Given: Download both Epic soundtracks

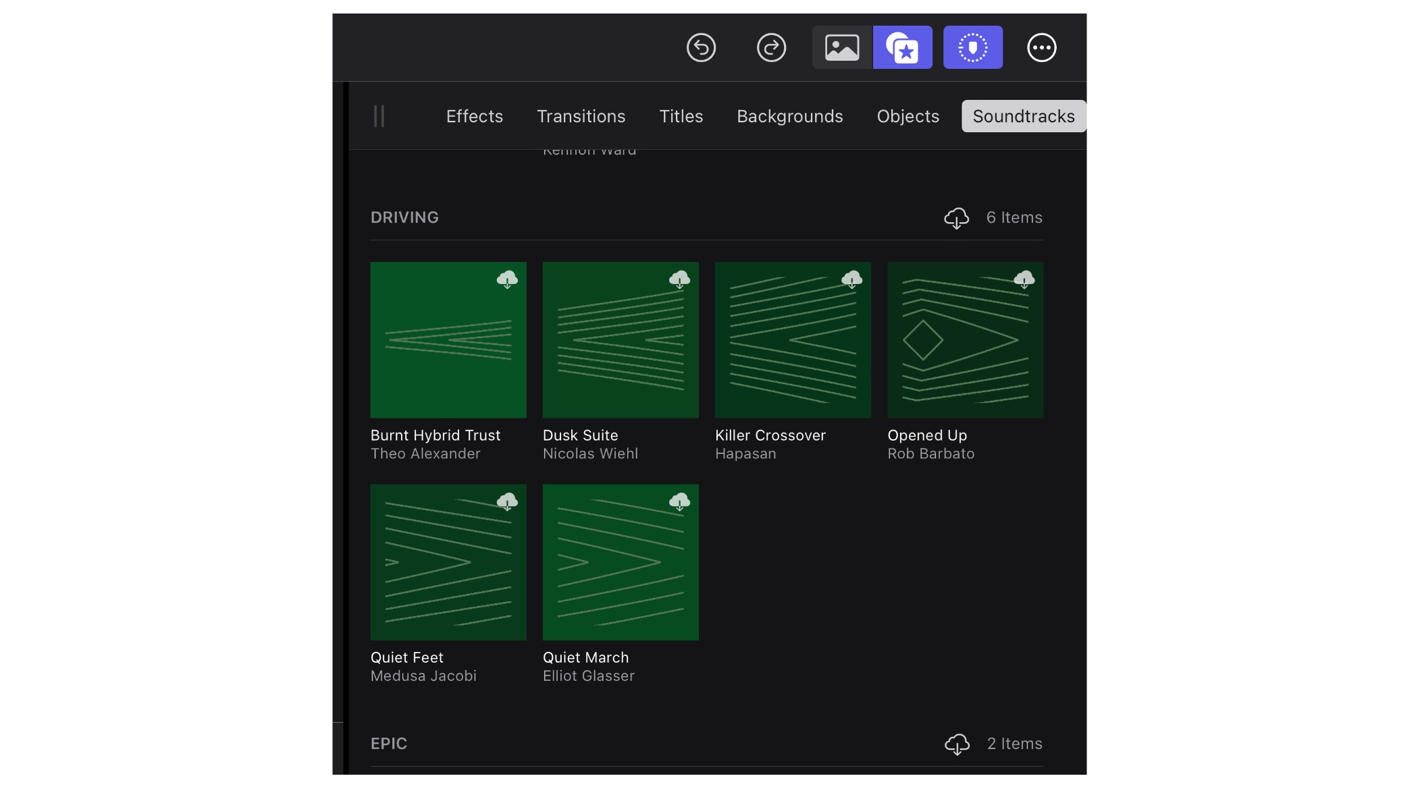Looking at the screenshot, I should click(x=957, y=744).
